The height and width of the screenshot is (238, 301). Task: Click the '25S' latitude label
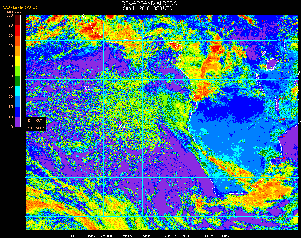281,158
